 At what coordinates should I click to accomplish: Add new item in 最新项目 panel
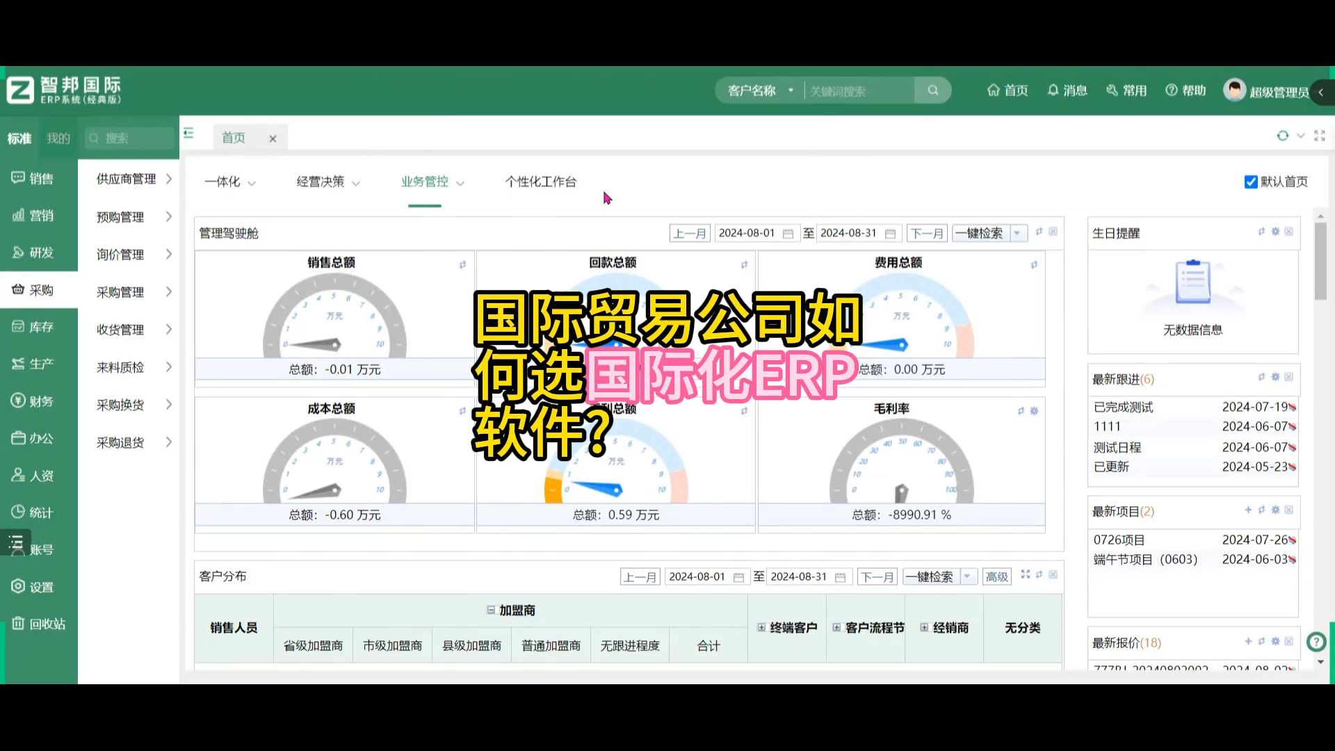click(1248, 510)
